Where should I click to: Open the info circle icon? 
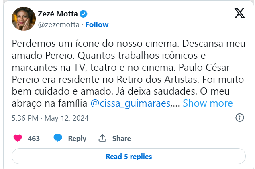click(x=239, y=118)
